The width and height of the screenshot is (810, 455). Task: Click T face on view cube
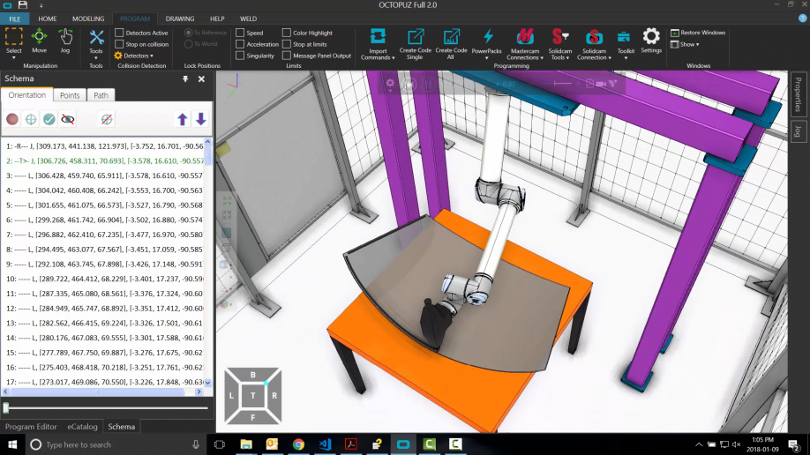[252, 396]
